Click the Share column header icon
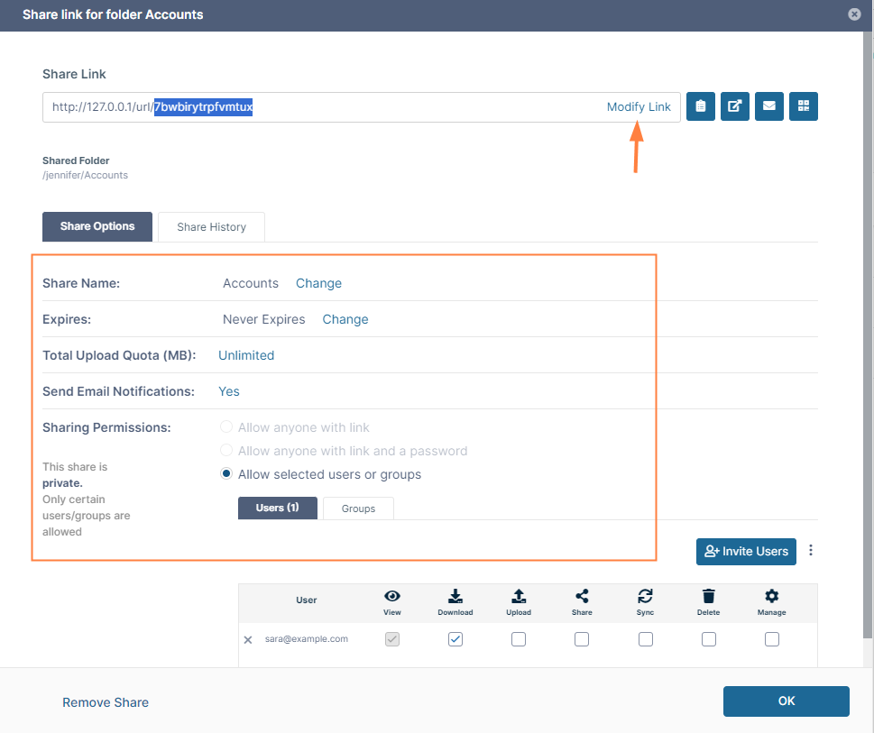The height and width of the screenshot is (733, 874). (582, 597)
